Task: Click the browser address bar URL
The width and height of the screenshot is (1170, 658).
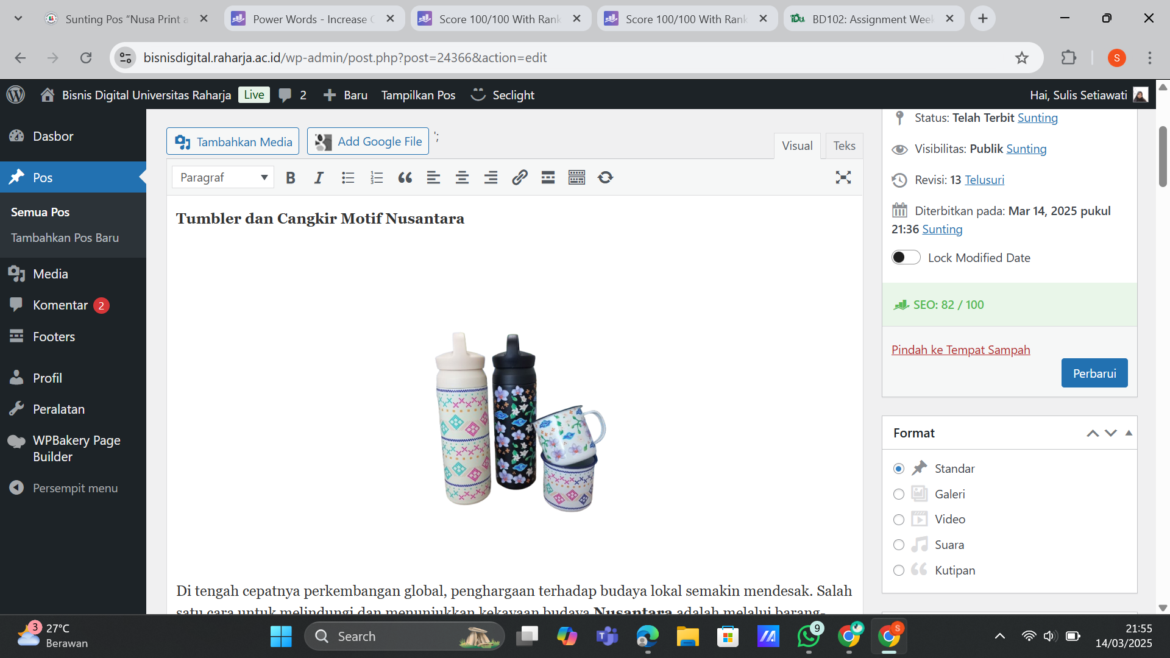Action: tap(345, 58)
